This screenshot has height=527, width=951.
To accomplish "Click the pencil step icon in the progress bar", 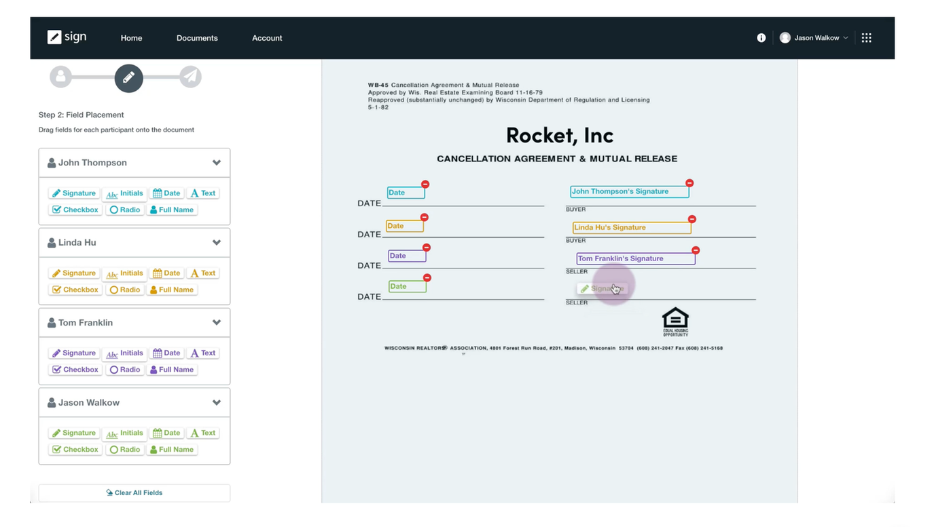I will pos(128,78).
